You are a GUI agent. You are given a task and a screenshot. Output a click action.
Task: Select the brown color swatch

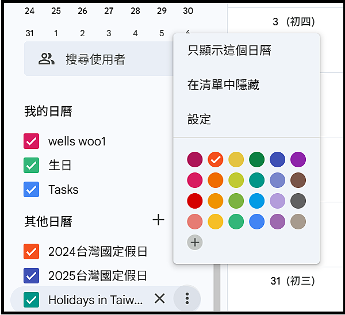click(298, 180)
